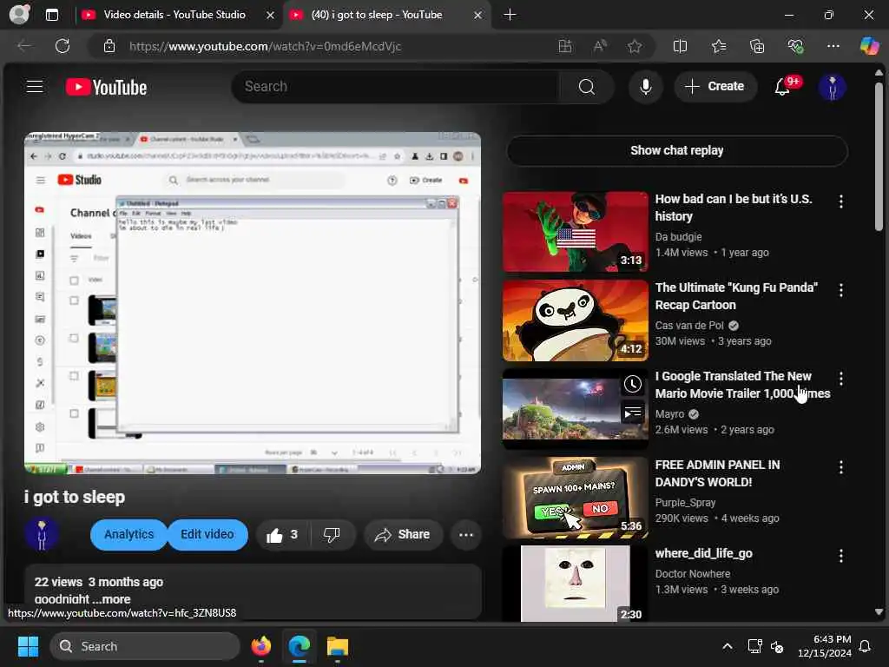889x667 pixels.
Task: Open the Edge favorites list
Action: tap(718, 46)
